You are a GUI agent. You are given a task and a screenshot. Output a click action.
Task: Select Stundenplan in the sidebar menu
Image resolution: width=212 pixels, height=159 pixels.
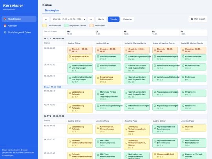19,19
